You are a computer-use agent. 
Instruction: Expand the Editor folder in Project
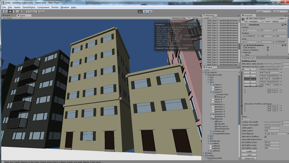tap(204, 153)
